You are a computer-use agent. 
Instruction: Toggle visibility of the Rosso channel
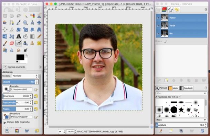tap(158, 18)
